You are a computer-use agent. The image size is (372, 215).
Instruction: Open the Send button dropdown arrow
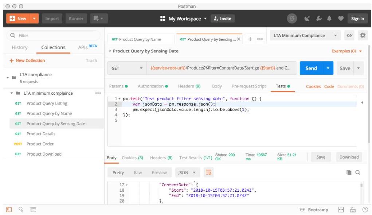click(328, 69)
